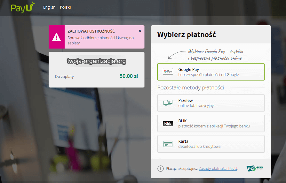Click the PayU logo
Screen dimensions: 286x183
tap(22, 7)
